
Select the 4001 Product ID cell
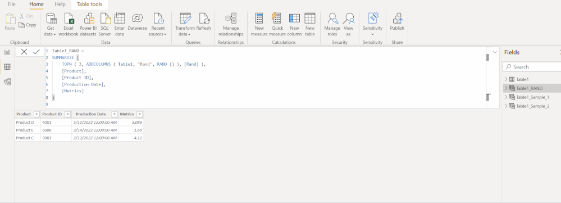tap(56, 122)
